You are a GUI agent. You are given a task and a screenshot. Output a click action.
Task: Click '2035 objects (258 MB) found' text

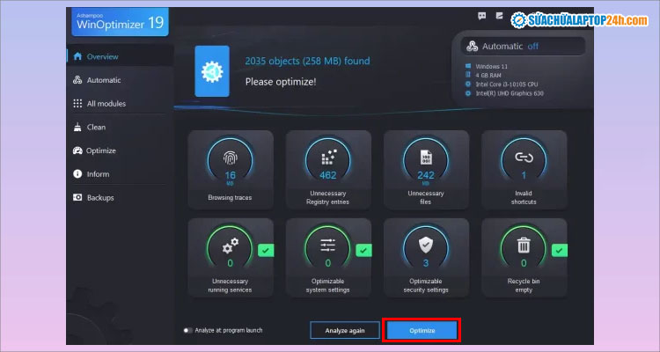[307, 61]
